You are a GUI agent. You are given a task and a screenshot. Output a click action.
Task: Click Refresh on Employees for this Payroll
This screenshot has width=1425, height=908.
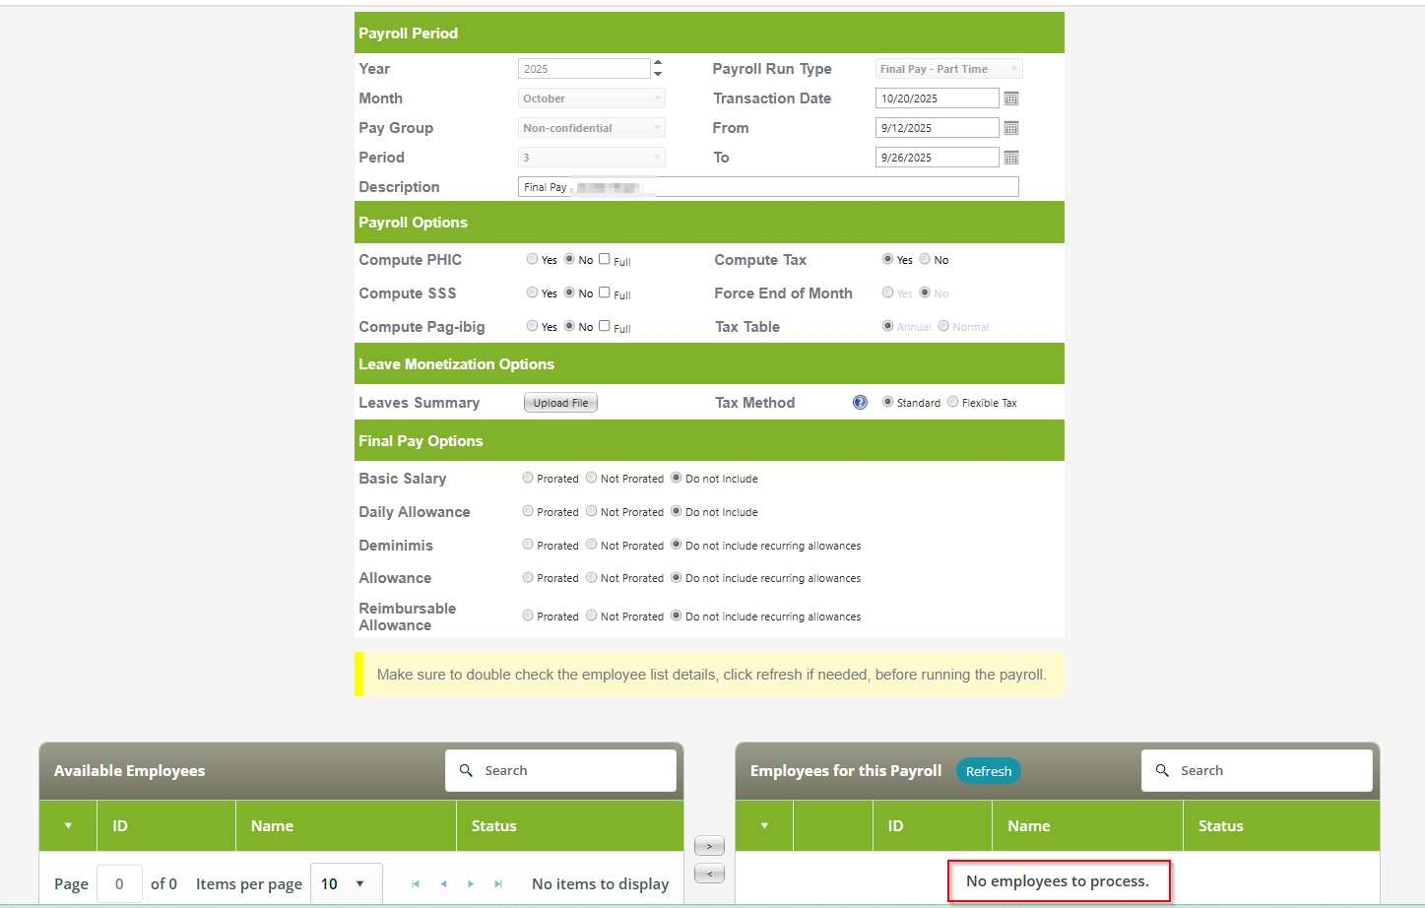[x=988, y=771]
